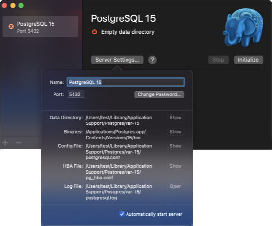This screenshot has height=226, width=272.
Task: Click the green zoom window button
Action: [x=21, y=5]
